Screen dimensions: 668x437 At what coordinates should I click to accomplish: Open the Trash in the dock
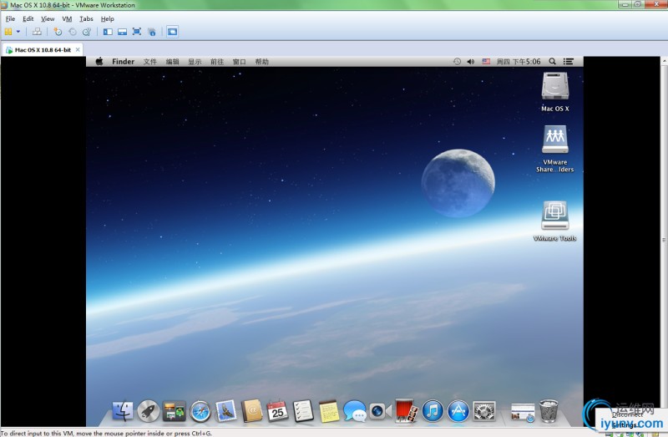549,411
